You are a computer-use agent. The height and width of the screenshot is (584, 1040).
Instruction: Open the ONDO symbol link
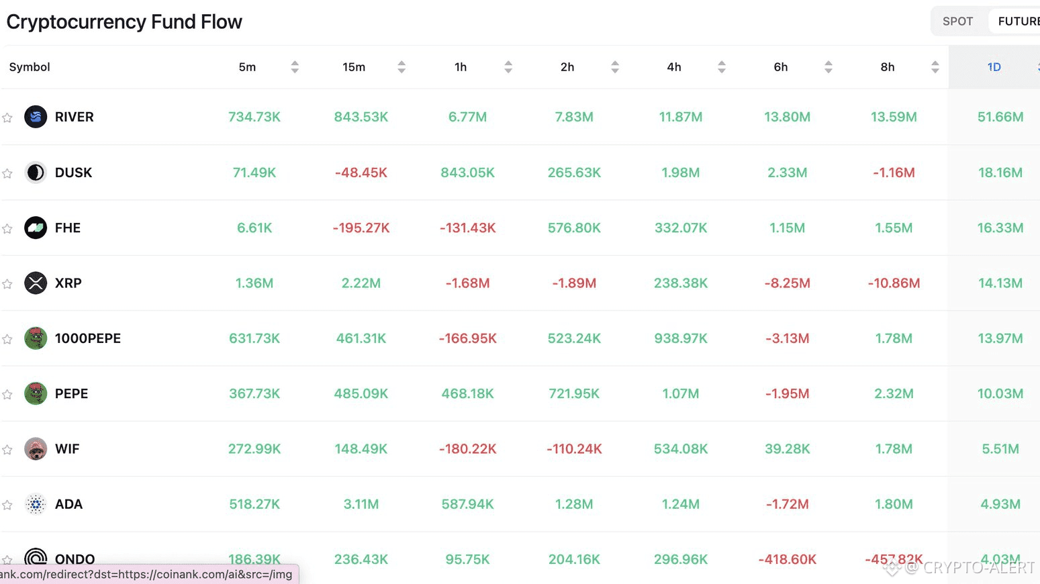point(75,558)
